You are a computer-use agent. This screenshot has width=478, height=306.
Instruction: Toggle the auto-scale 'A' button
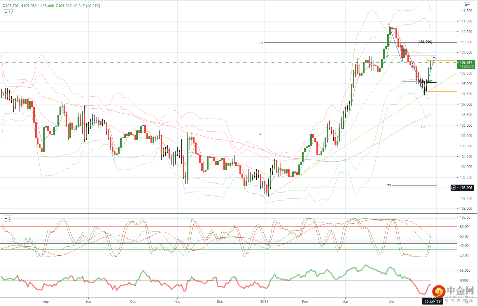(467, 302)
